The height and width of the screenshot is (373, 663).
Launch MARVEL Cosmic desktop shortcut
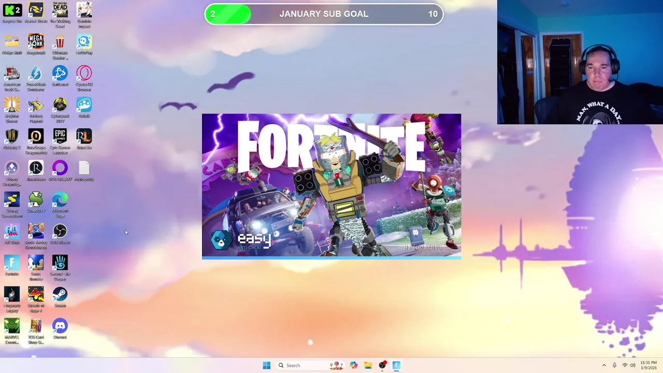[x=12, y=332]
